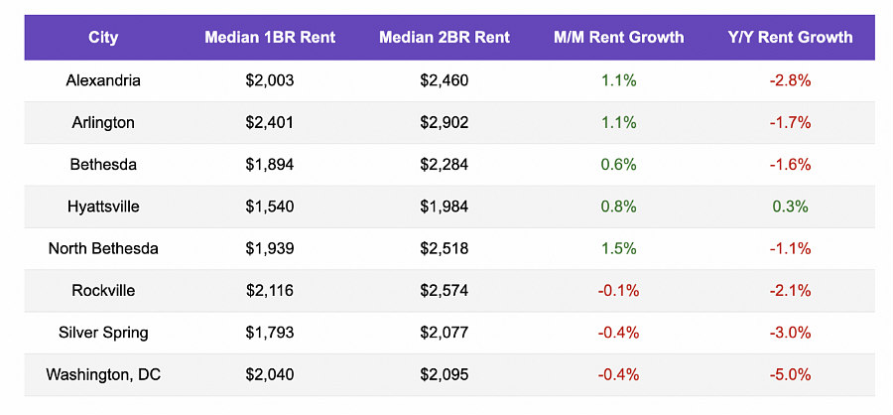
Task: Click the City column header
Action: coord(103,38)
